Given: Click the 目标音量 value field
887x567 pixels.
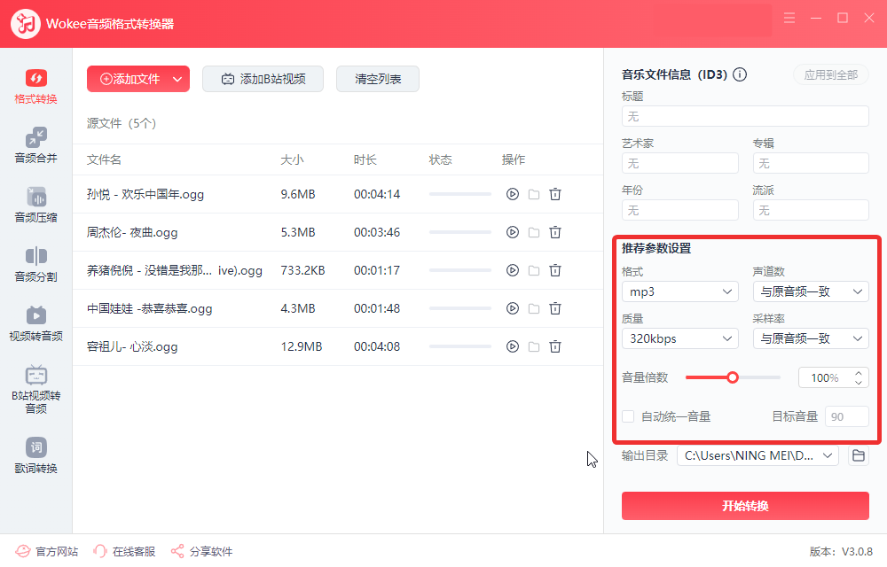Looking at the screenshot, I should tap(847, 416).
